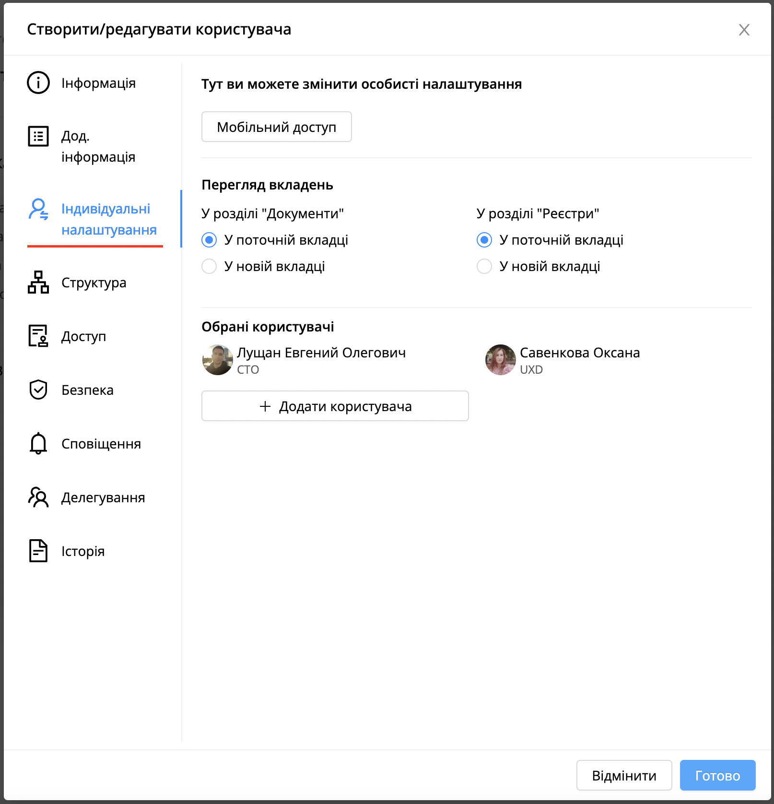This screenshot has width=774, height=804.
Task: Click the Access document-user icon
Action: tap(38, 336)
